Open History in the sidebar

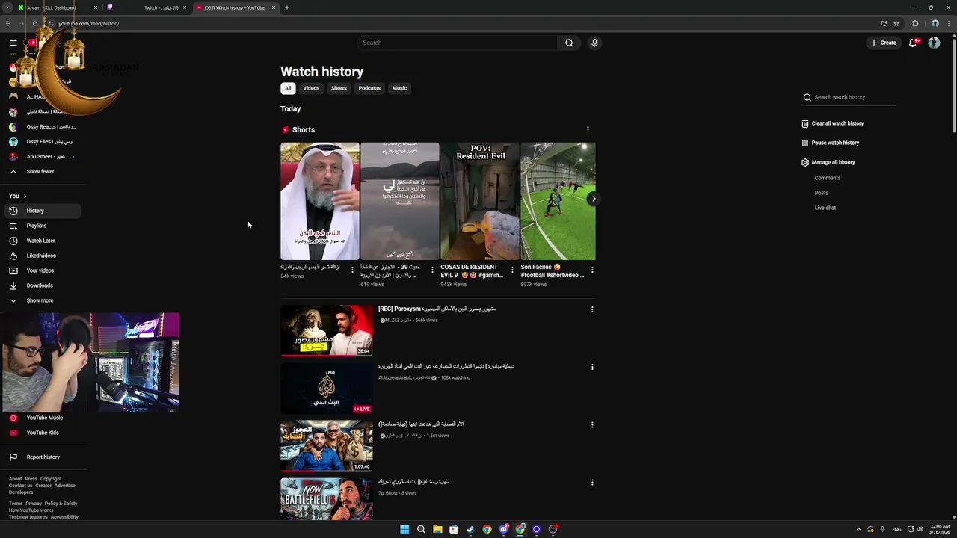tap(42, 211)
